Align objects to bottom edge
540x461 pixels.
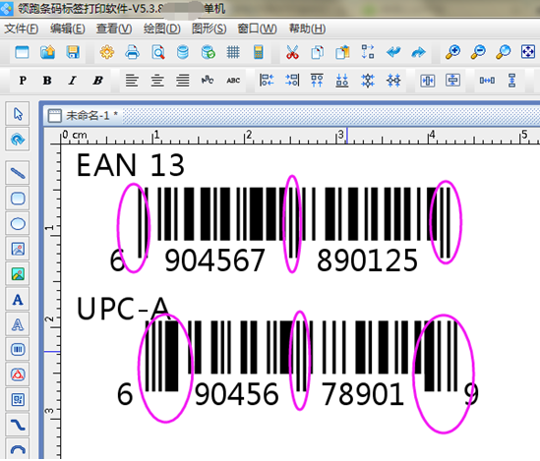[342, 81]
